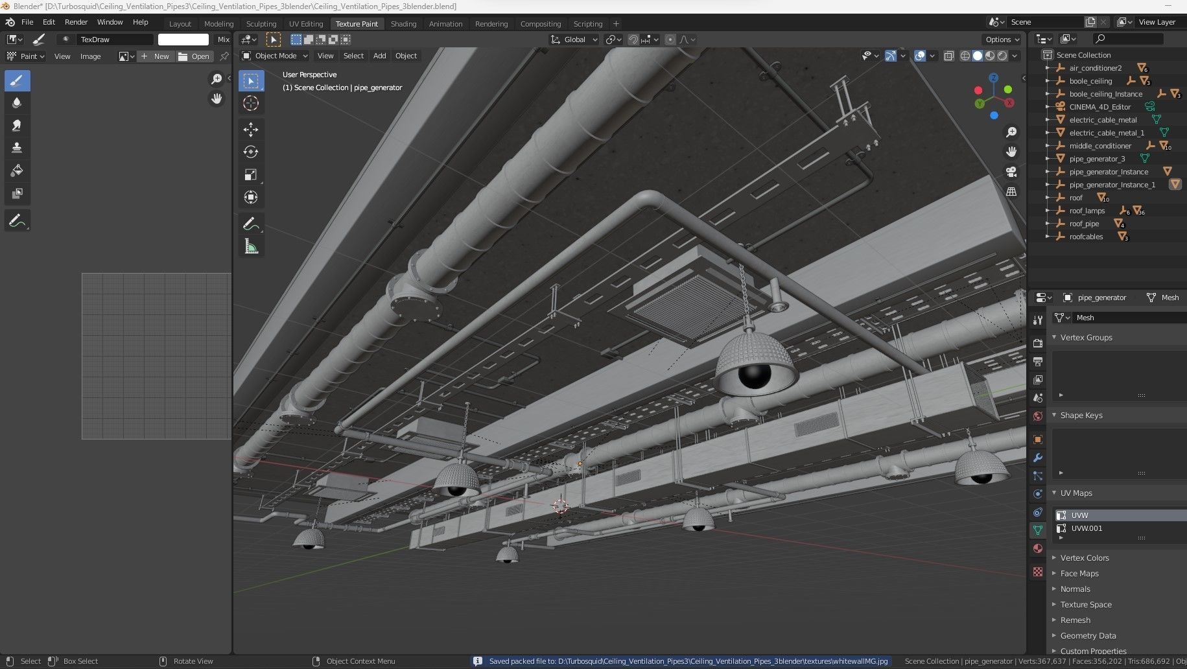Activate the 3D Cursor tool

(x=251, y=103)
